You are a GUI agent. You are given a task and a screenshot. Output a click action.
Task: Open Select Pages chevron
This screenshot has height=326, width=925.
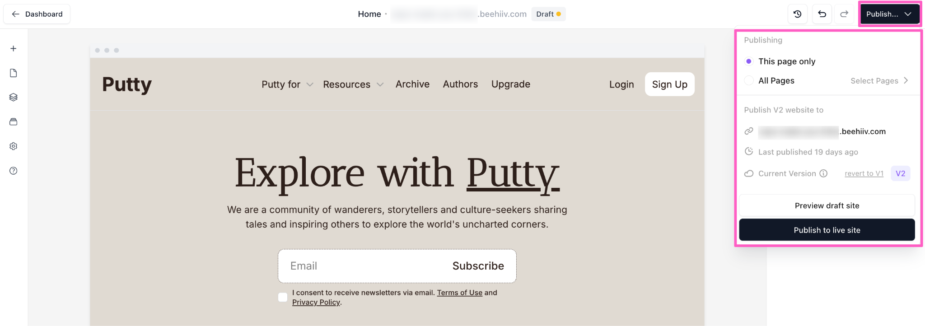coord(906,80)
